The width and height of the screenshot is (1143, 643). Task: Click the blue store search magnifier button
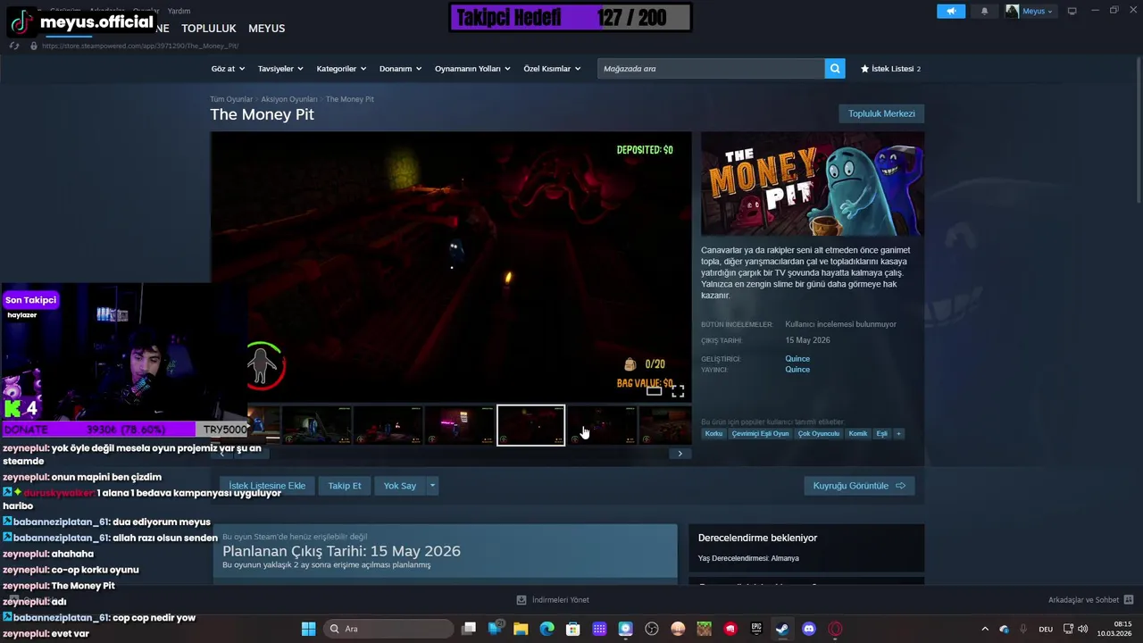[834, 69]
